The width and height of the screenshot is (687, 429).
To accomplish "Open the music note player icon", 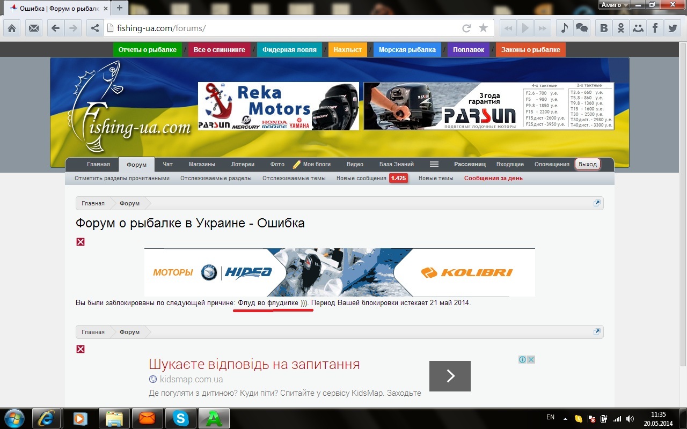I will pyautogui.click(x=564, y=28).
